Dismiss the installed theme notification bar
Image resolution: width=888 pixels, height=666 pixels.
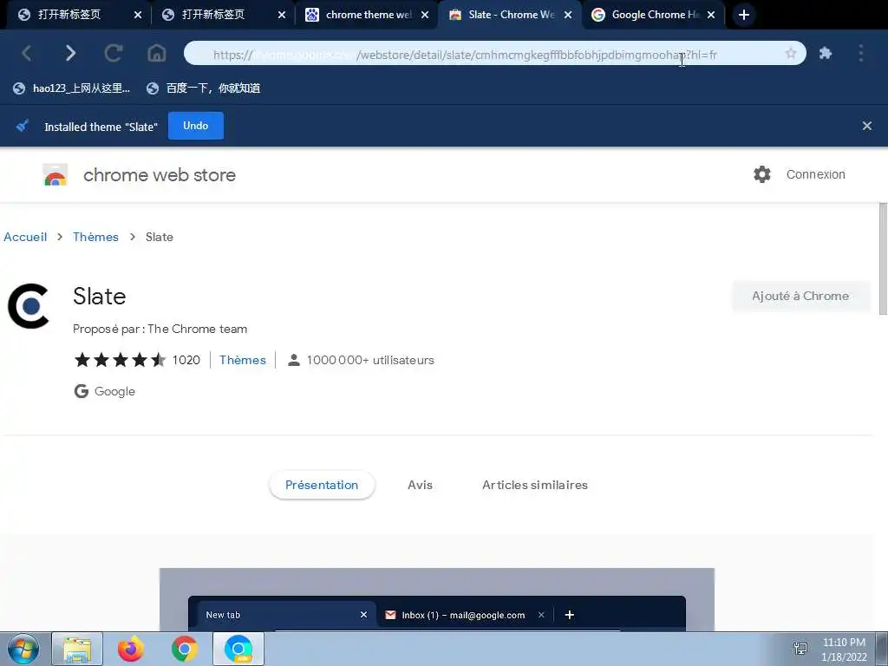866,126
